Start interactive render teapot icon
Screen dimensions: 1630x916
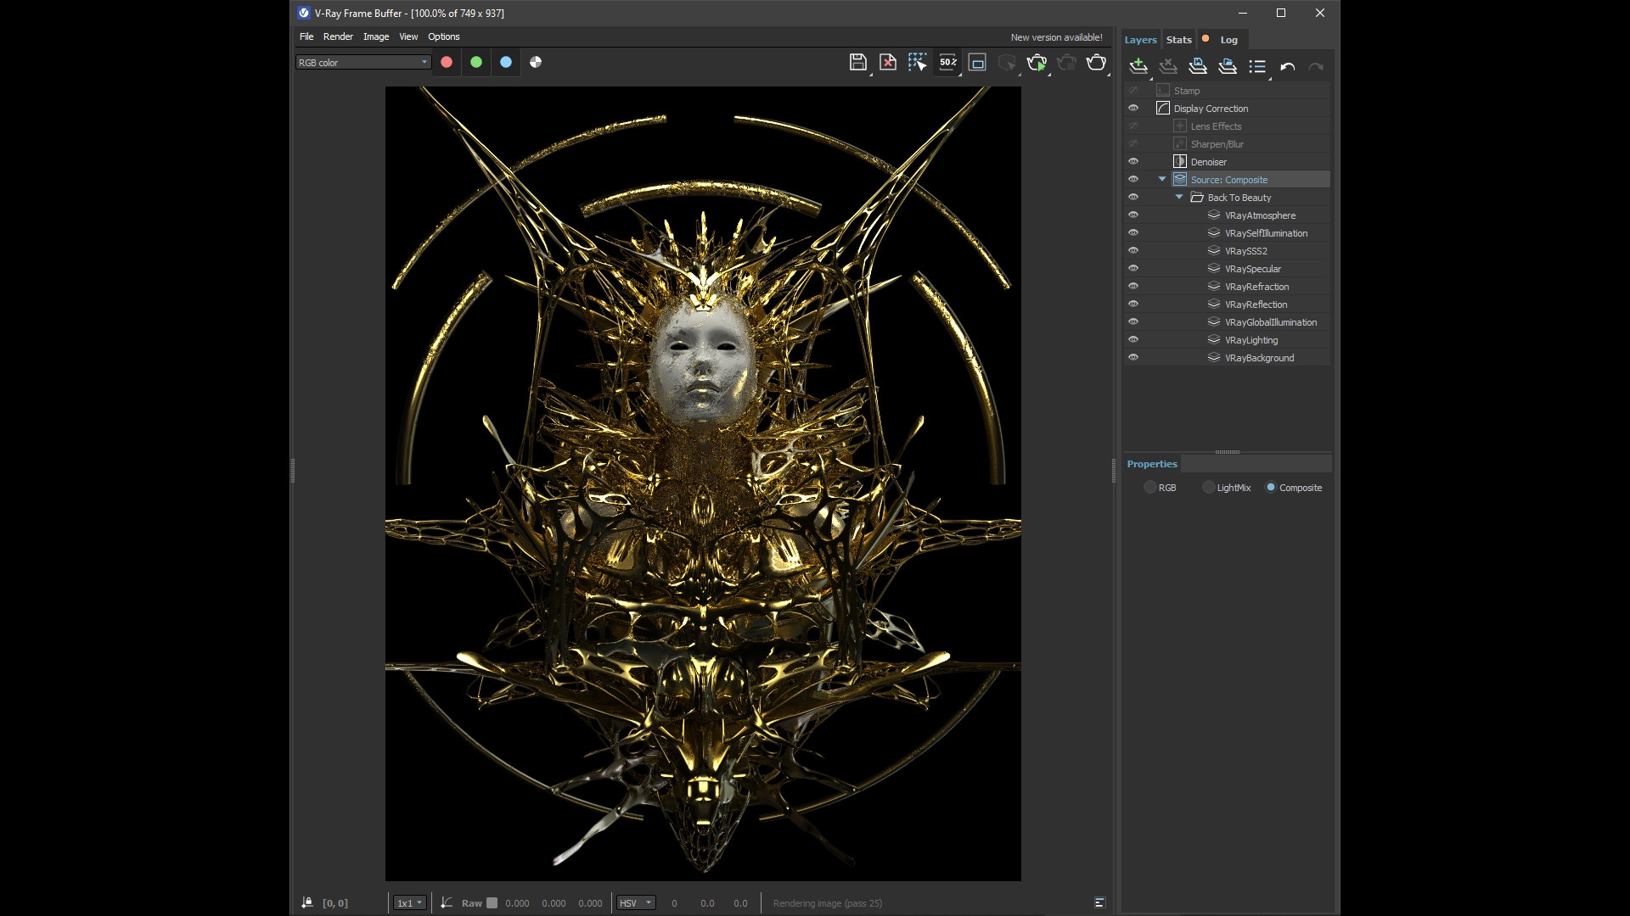[x=1036, y=62]
